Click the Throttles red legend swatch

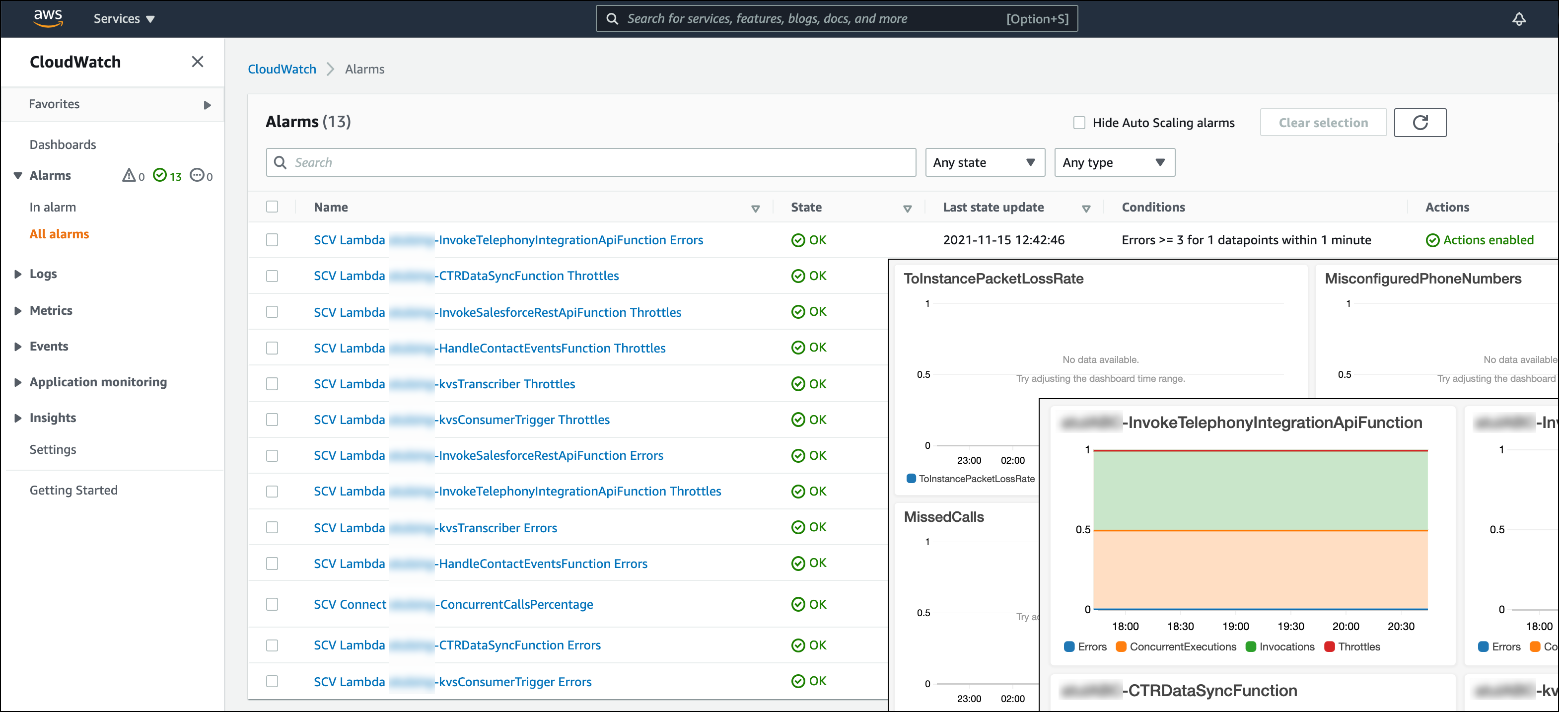pyautogui.click(x=1330, y=646)
